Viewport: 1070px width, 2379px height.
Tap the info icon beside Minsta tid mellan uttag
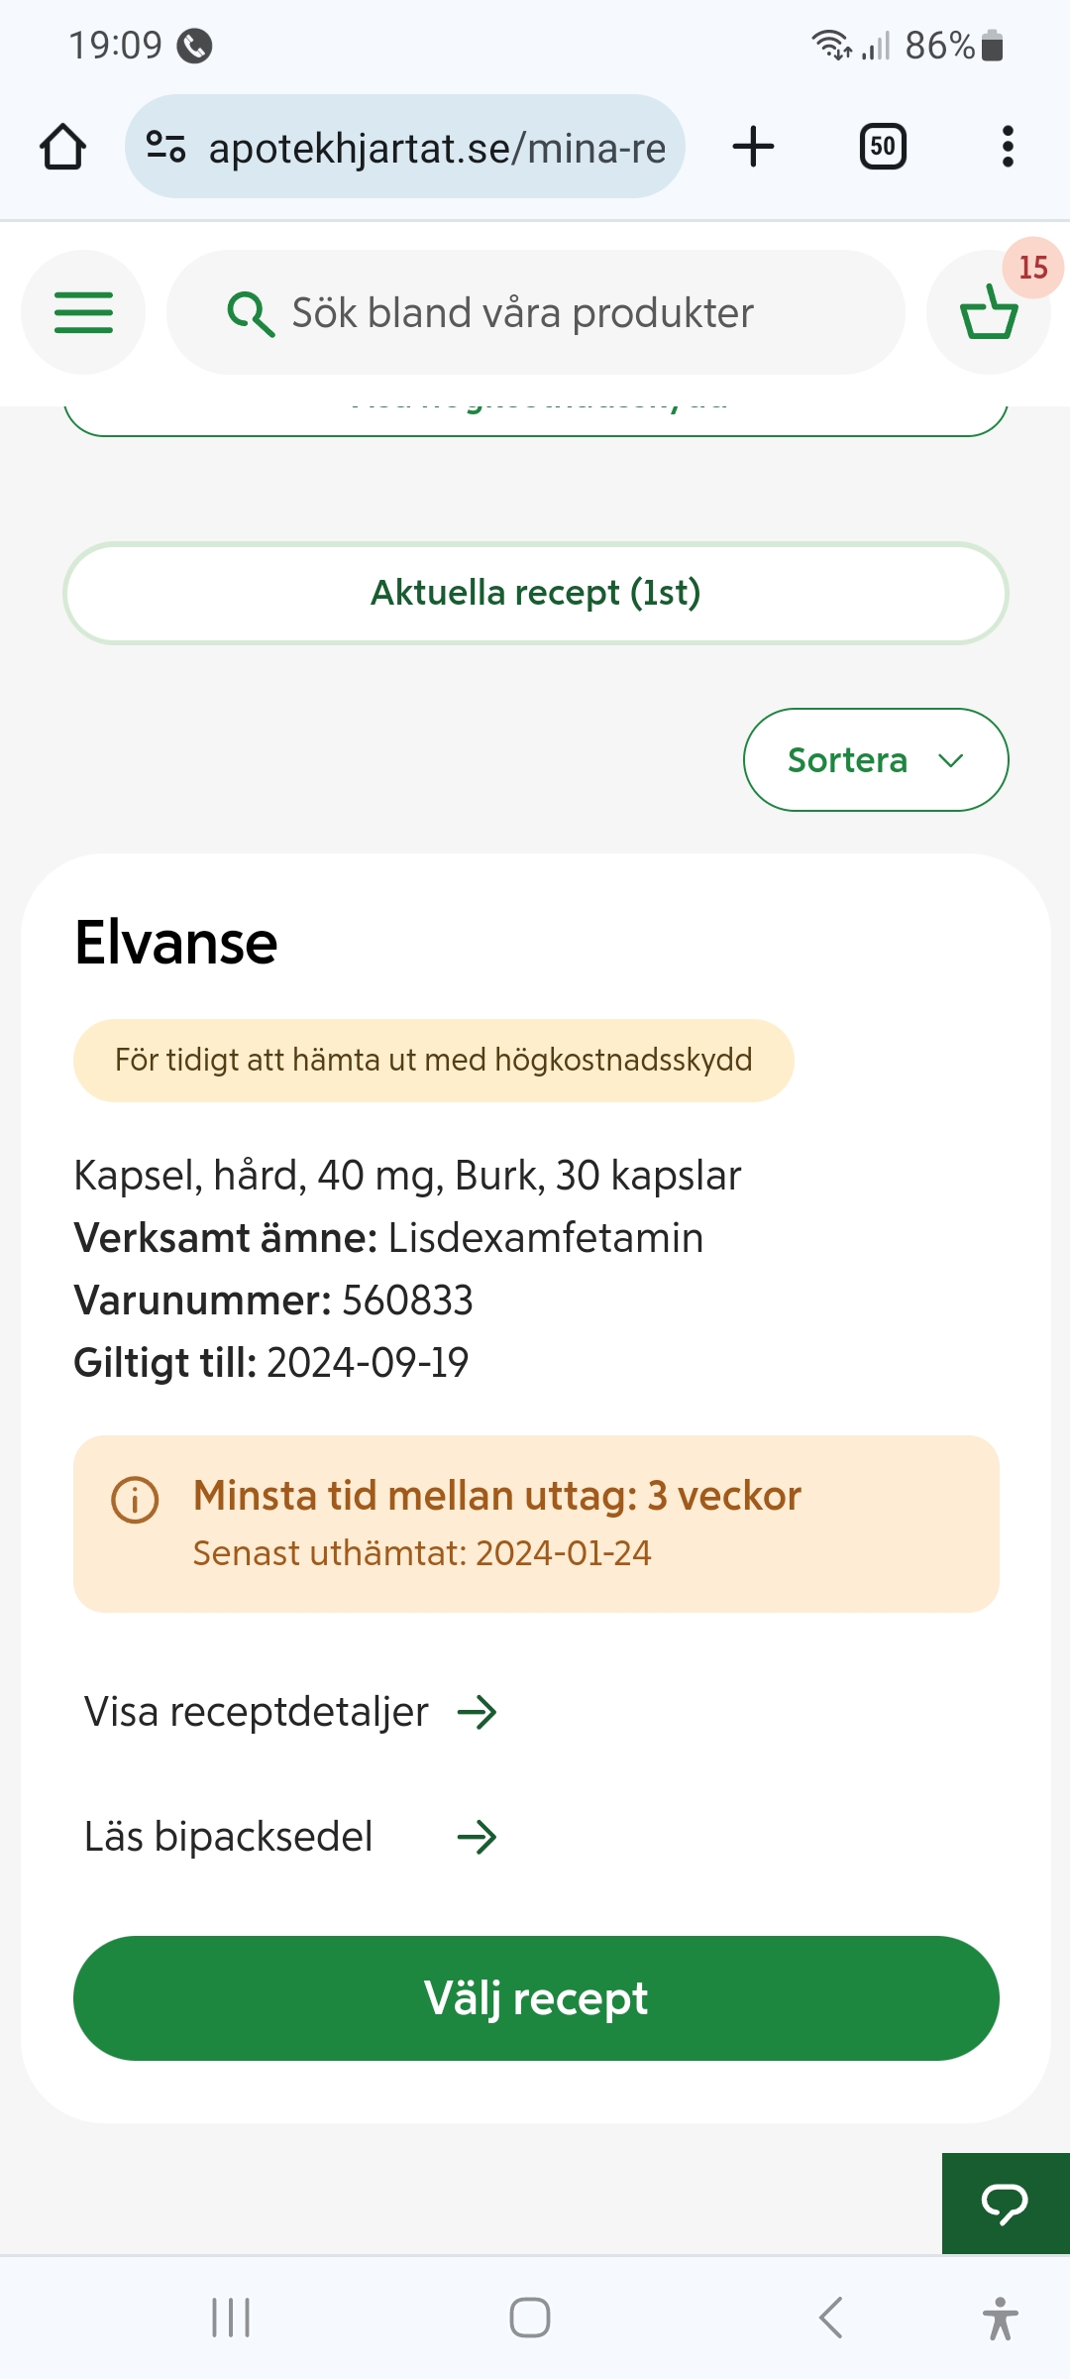pos(135,1500)
